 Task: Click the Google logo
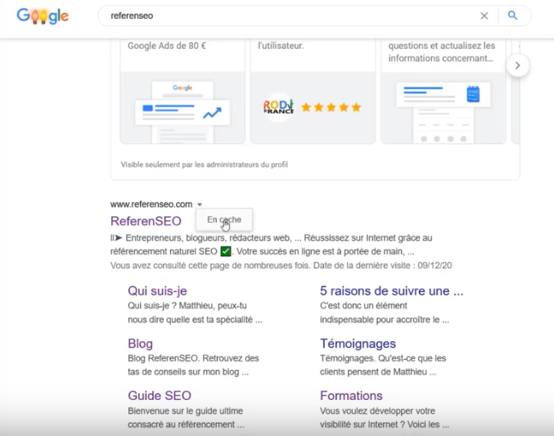[x=43, y=16]
